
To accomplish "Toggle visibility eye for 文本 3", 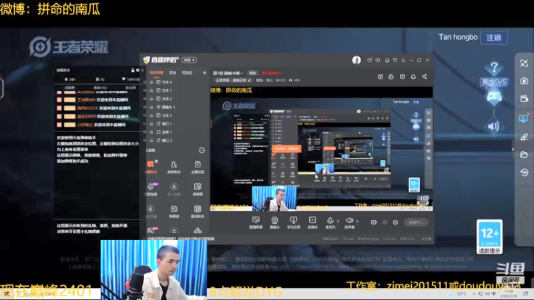I will tap(145, 115).
